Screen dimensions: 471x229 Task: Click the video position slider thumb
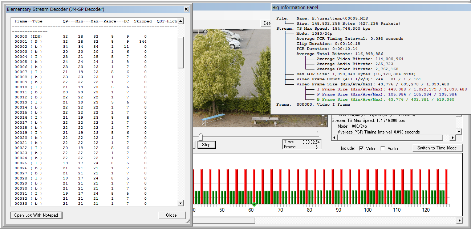pos(200,136)
